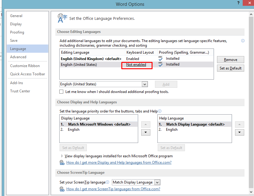Image resolution: width=254 pixels, height=196 pixels.
Task: Open Customize Ribbon settings
Action: pyautogui.click(x=28, y=66)
